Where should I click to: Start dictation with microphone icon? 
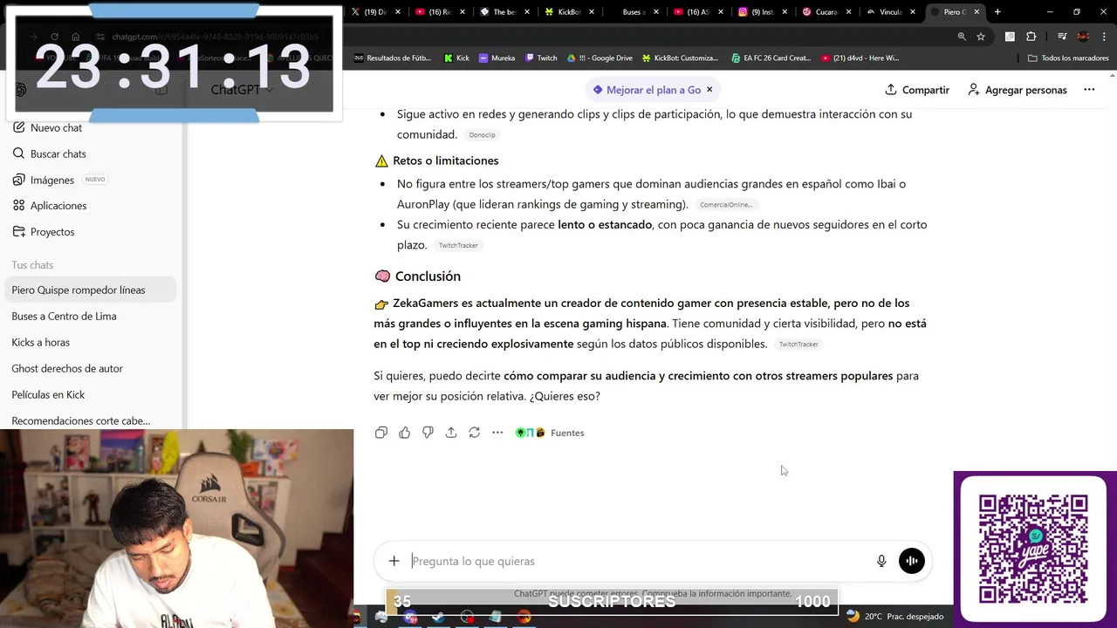tap(881, 561)
